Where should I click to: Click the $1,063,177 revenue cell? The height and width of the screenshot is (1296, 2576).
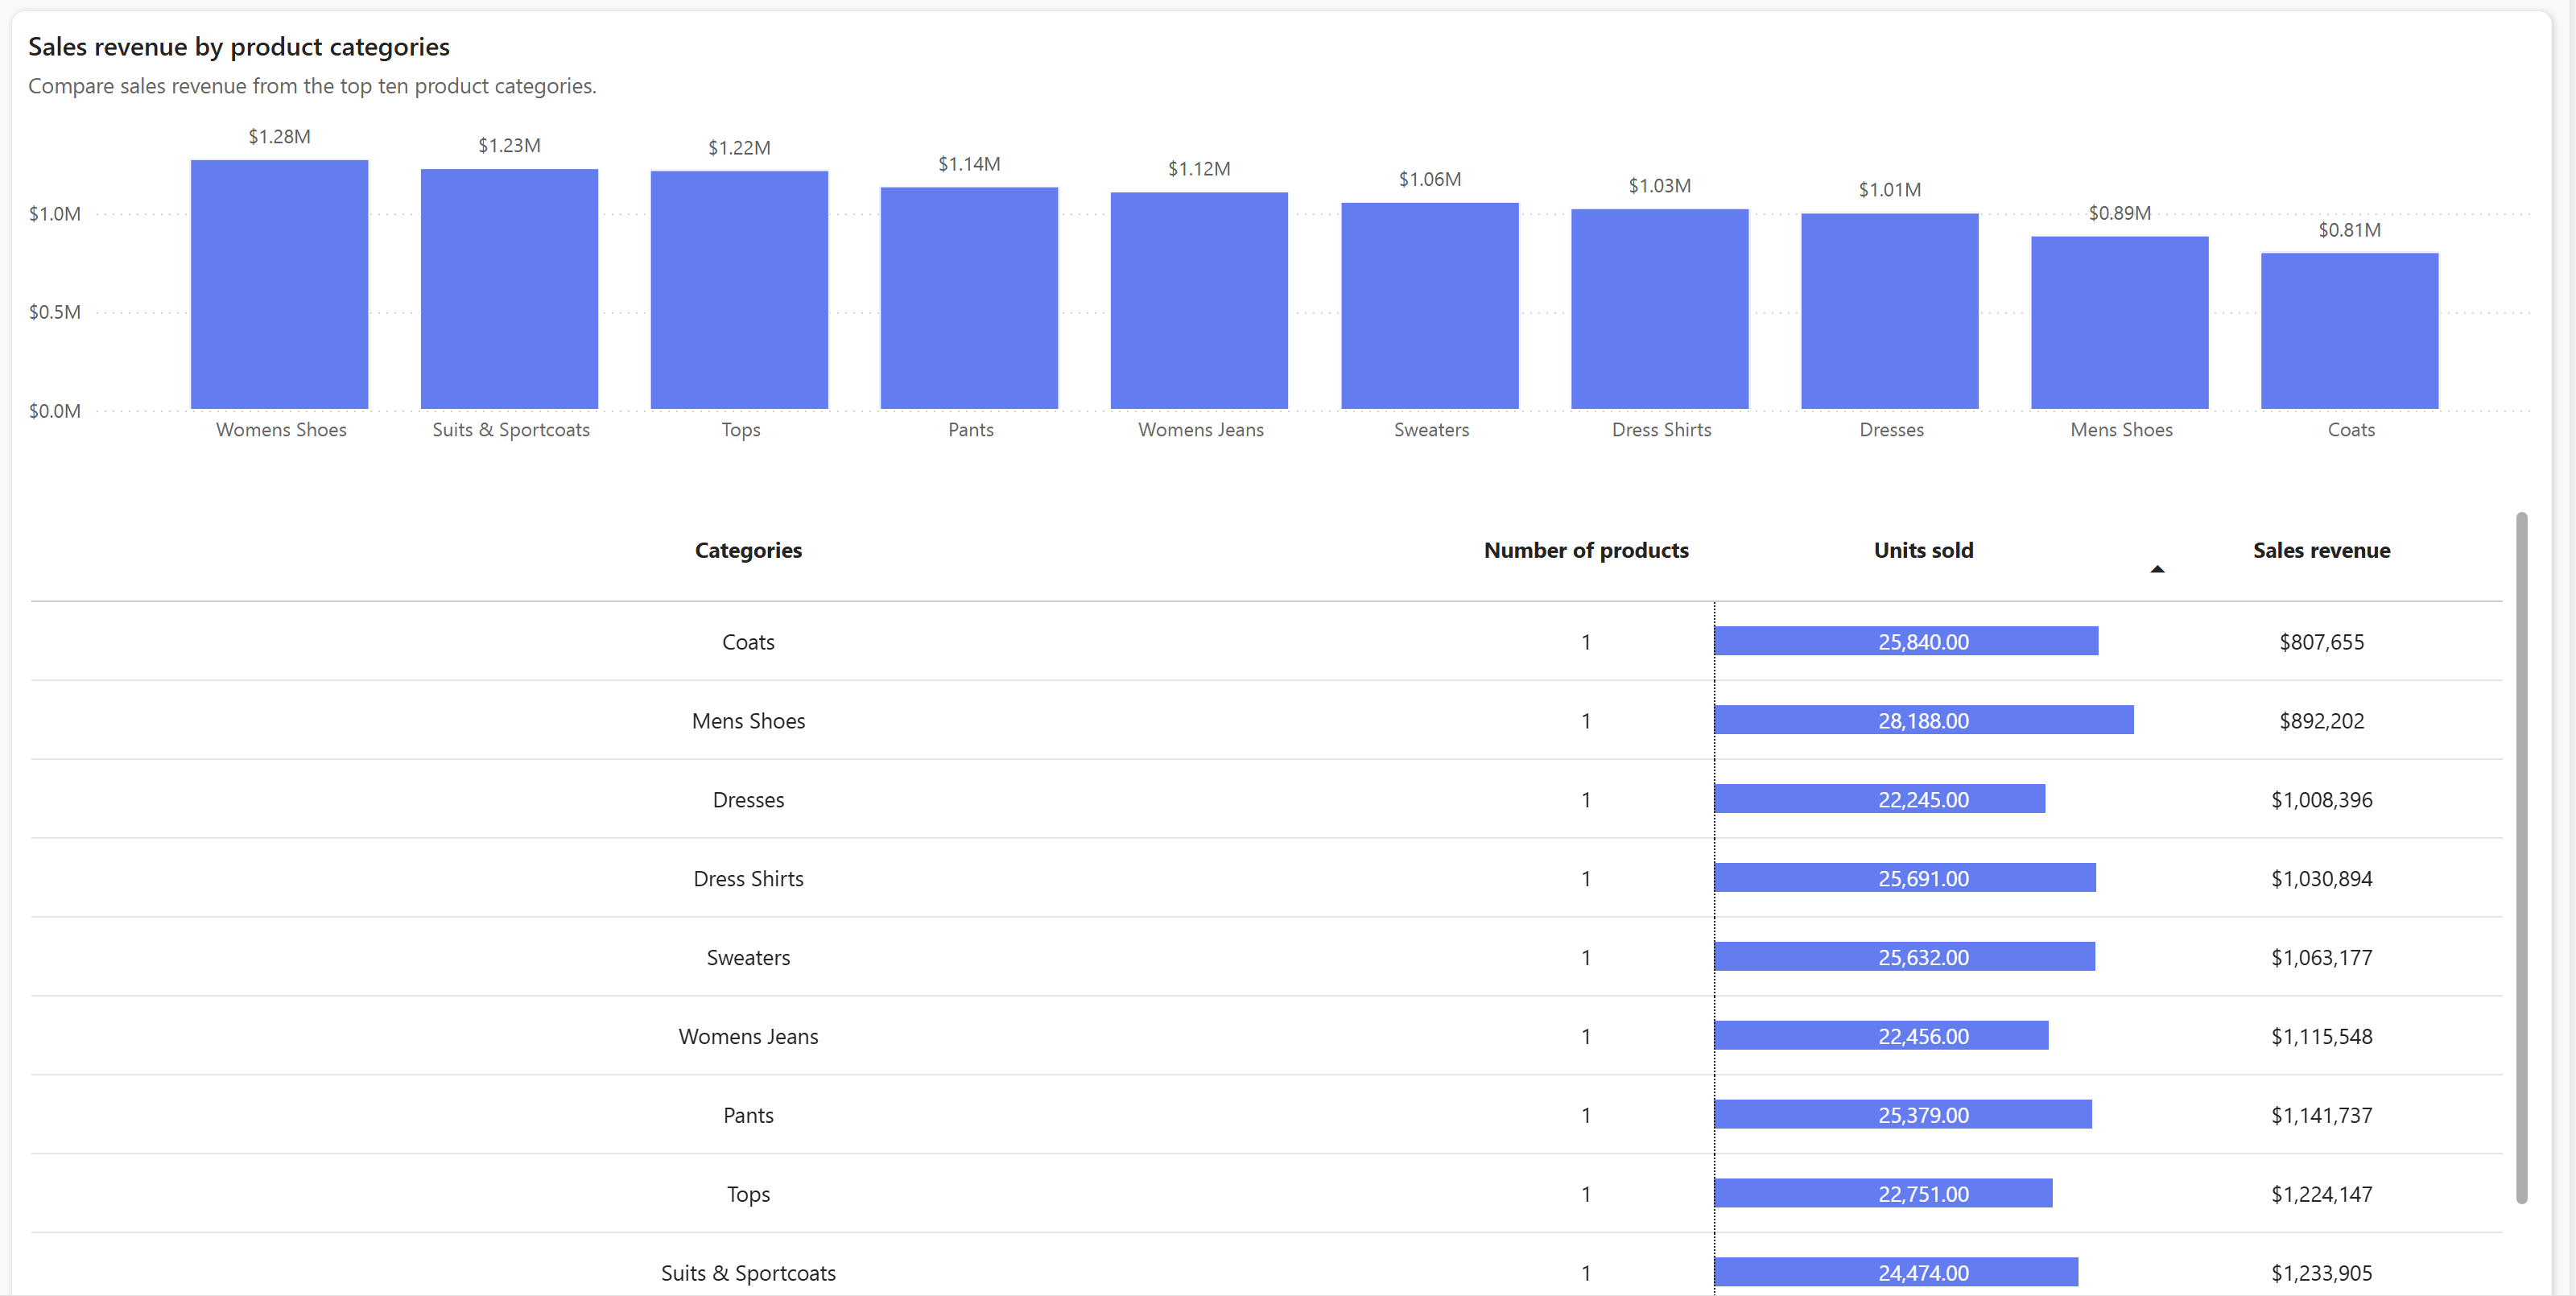(2321, 958)
